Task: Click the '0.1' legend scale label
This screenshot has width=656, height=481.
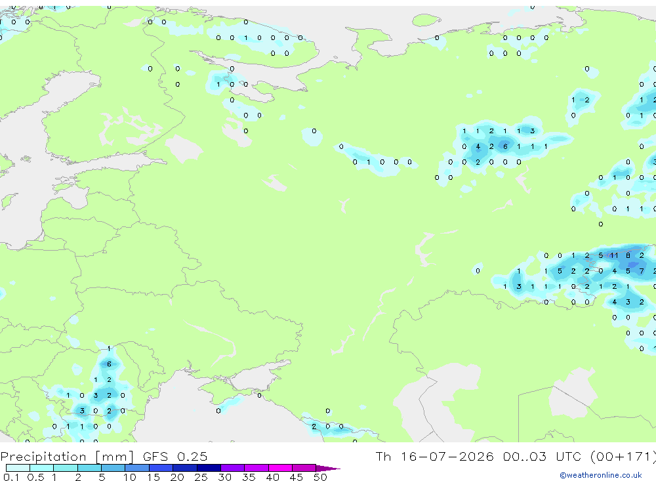Action: coord(11,477)
